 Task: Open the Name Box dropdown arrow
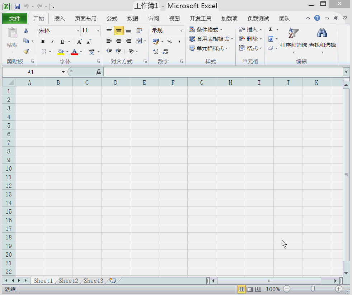point(63,72)
